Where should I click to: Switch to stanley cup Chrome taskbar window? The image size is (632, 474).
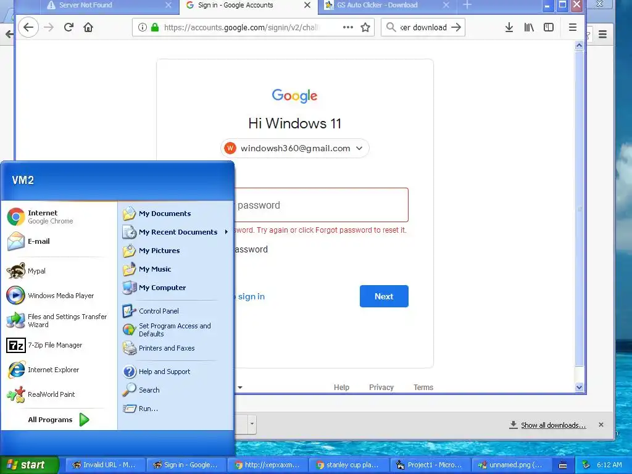click(348, 465)
